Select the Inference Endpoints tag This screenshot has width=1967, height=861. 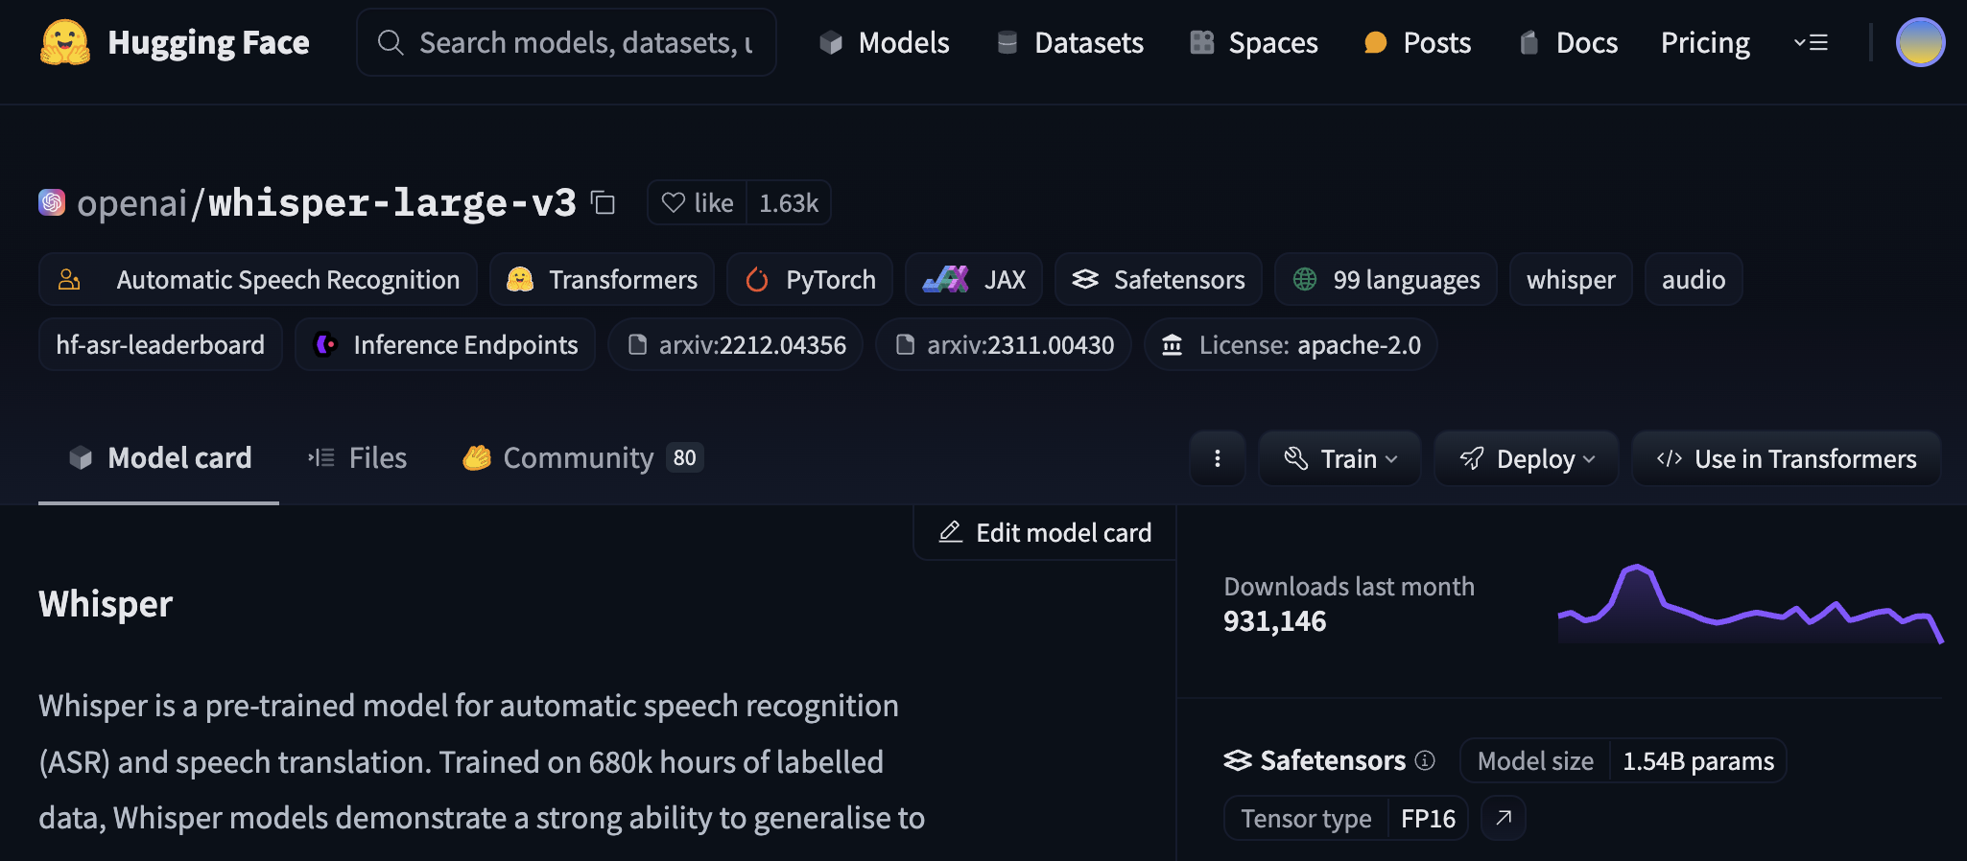click(x=445, y=344)
